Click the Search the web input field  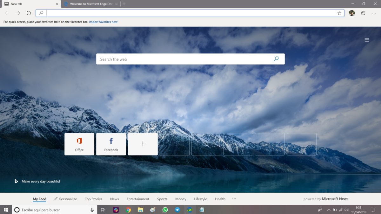pyautogui.click(x=184, y=59)
